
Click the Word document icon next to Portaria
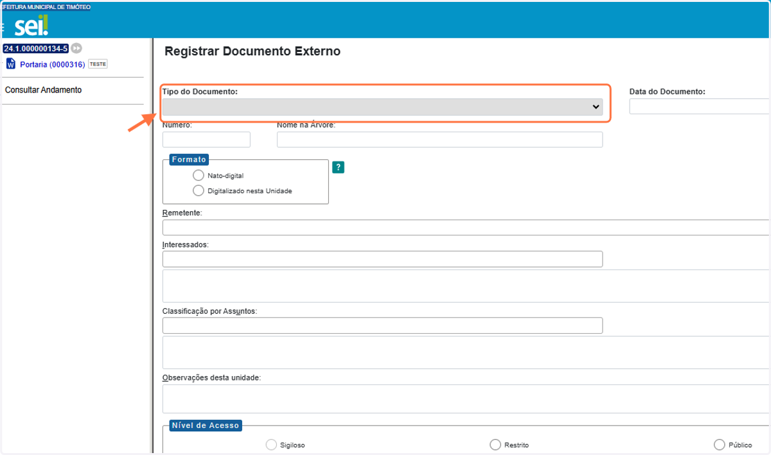tap(10, 64)
